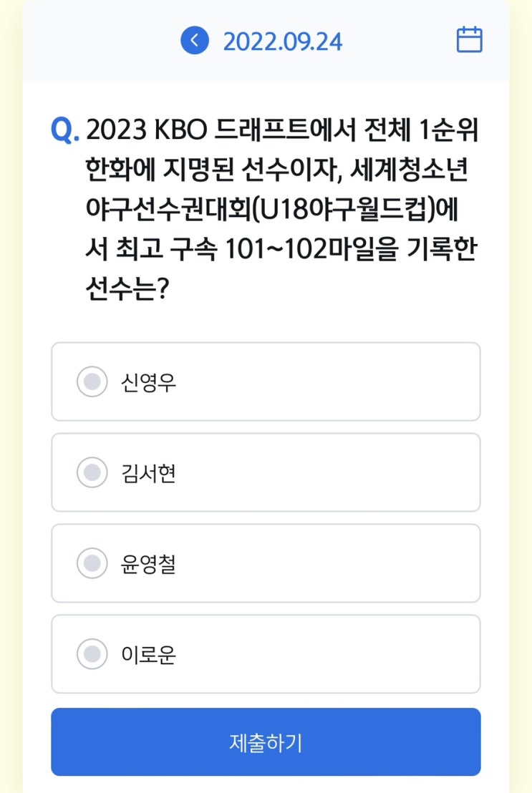532x793 pixels.
Task: Select the 김서현 radio button
Action: pyautogui.click(x=92, y=472)
